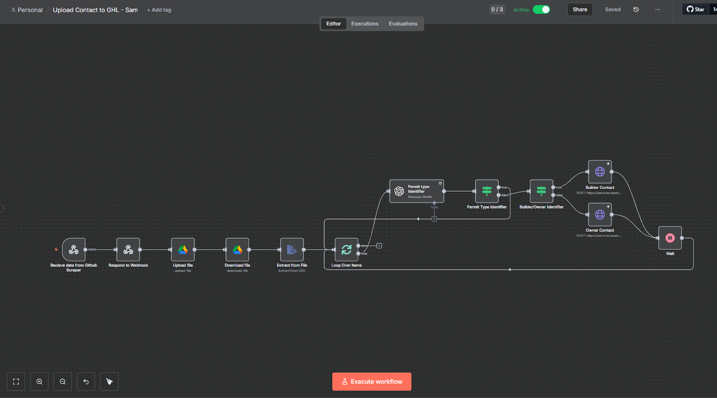717x398 pixels.
Task: Click Add tag next to workflow name
Action: pos(159,10)
